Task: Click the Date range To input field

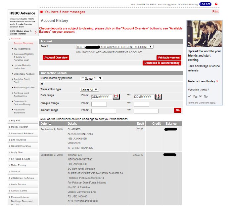Action: (x=144, y=97)
